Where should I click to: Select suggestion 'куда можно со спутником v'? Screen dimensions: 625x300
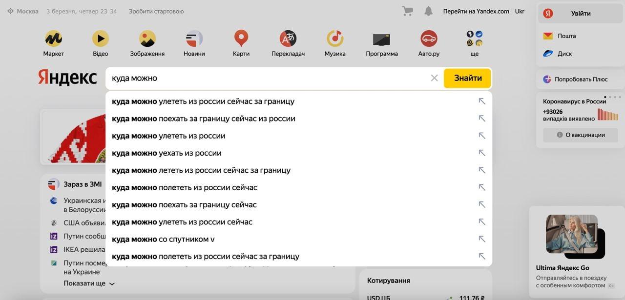299,239
